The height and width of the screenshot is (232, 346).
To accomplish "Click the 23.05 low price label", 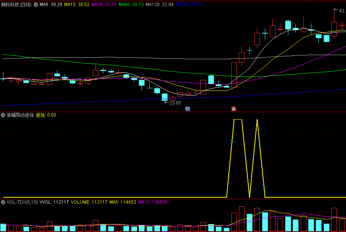I will (175, 103).
